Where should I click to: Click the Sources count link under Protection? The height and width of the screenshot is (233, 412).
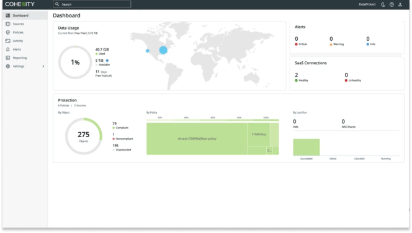[x=80, y=106]
